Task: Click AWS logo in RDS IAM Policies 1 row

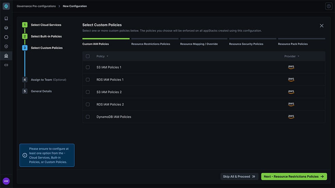Action: click(291, 79)
